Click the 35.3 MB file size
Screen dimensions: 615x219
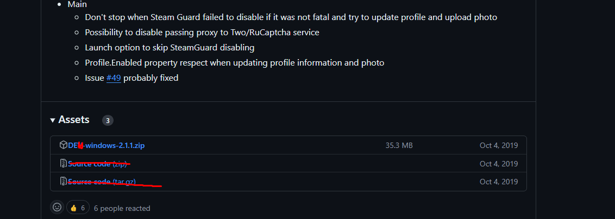coord(399,145)
